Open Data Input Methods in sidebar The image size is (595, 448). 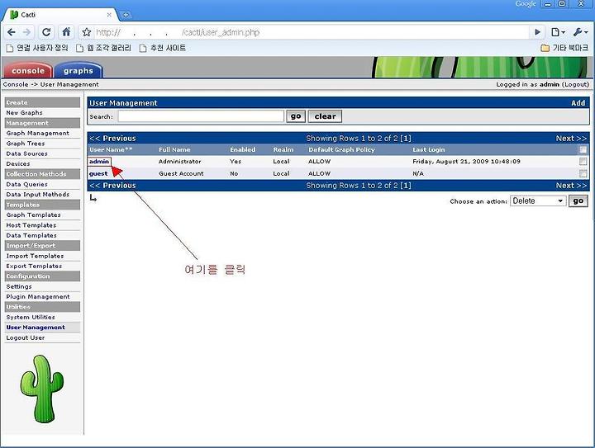37,195
